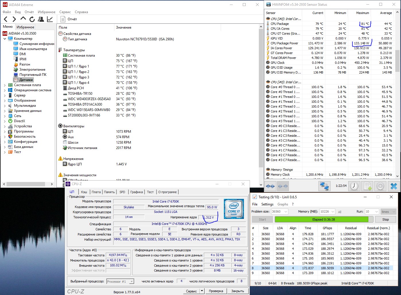
Task: Open HWiNFO network computers icon
Action: [324, 186]
